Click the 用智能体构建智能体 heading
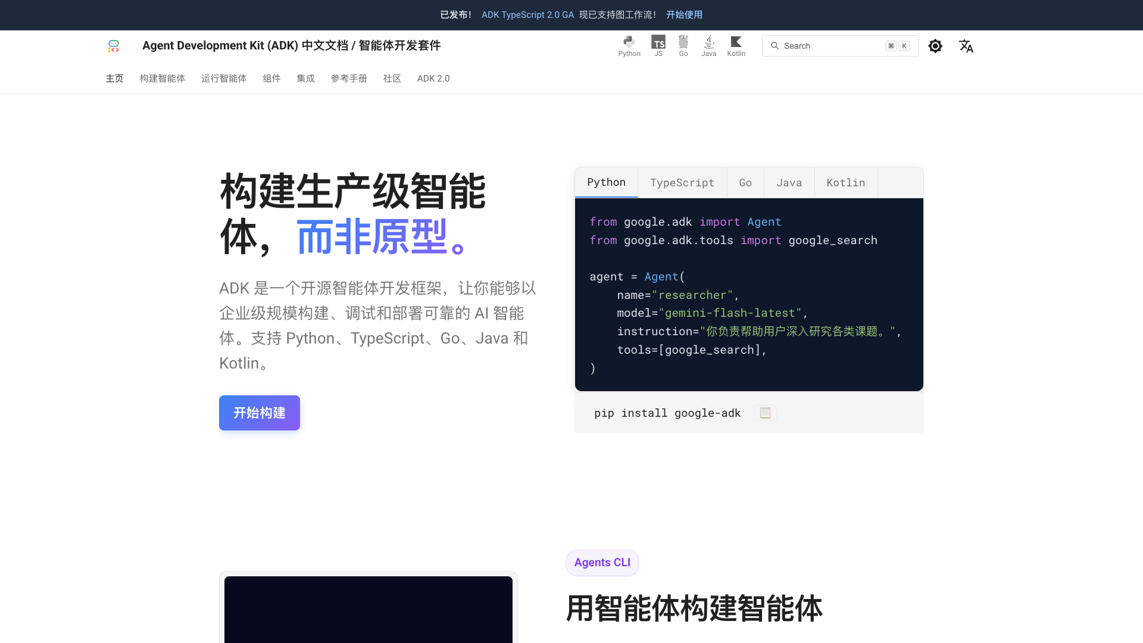Image resolution: width=1143 pixels, height=643 pixels. [694, 608]
